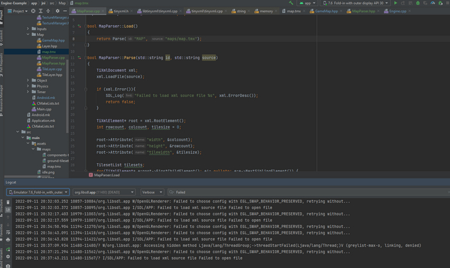
Task: Click the Make Project hammer icon
Action: point(292,3)
